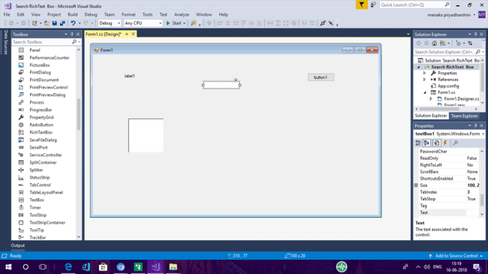
Task: Open the Output panel tab
Action: point(18,245)
